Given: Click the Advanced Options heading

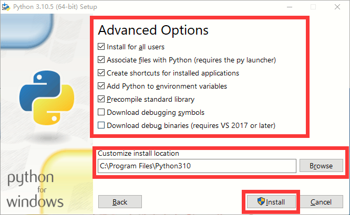Looking at the screenshot, I should tap(153, 30).
